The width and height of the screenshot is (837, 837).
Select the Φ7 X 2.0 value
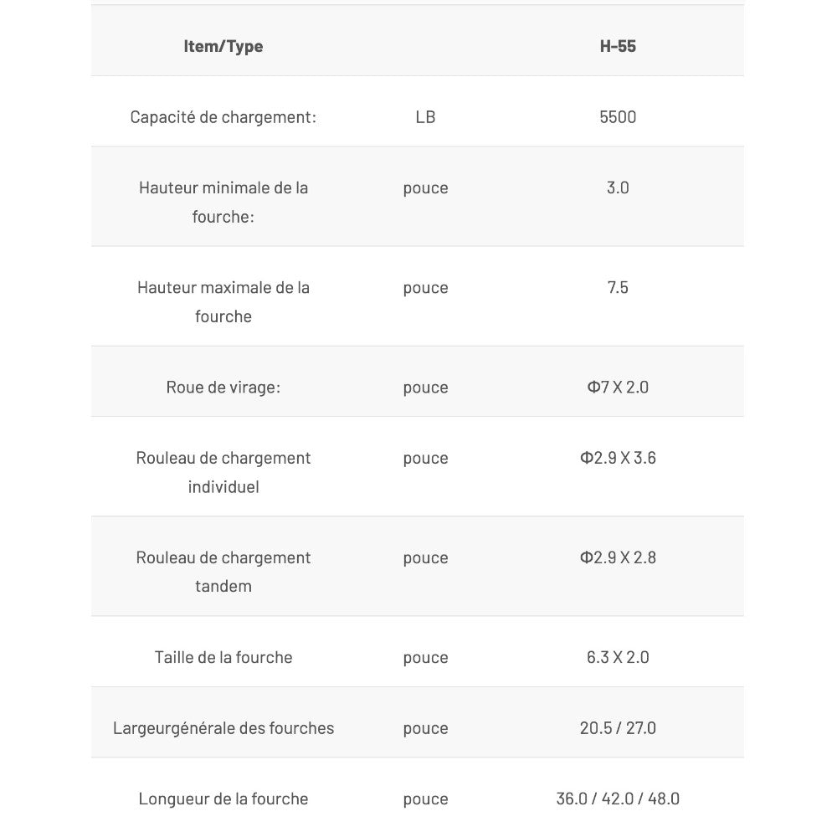pos(618,388)
